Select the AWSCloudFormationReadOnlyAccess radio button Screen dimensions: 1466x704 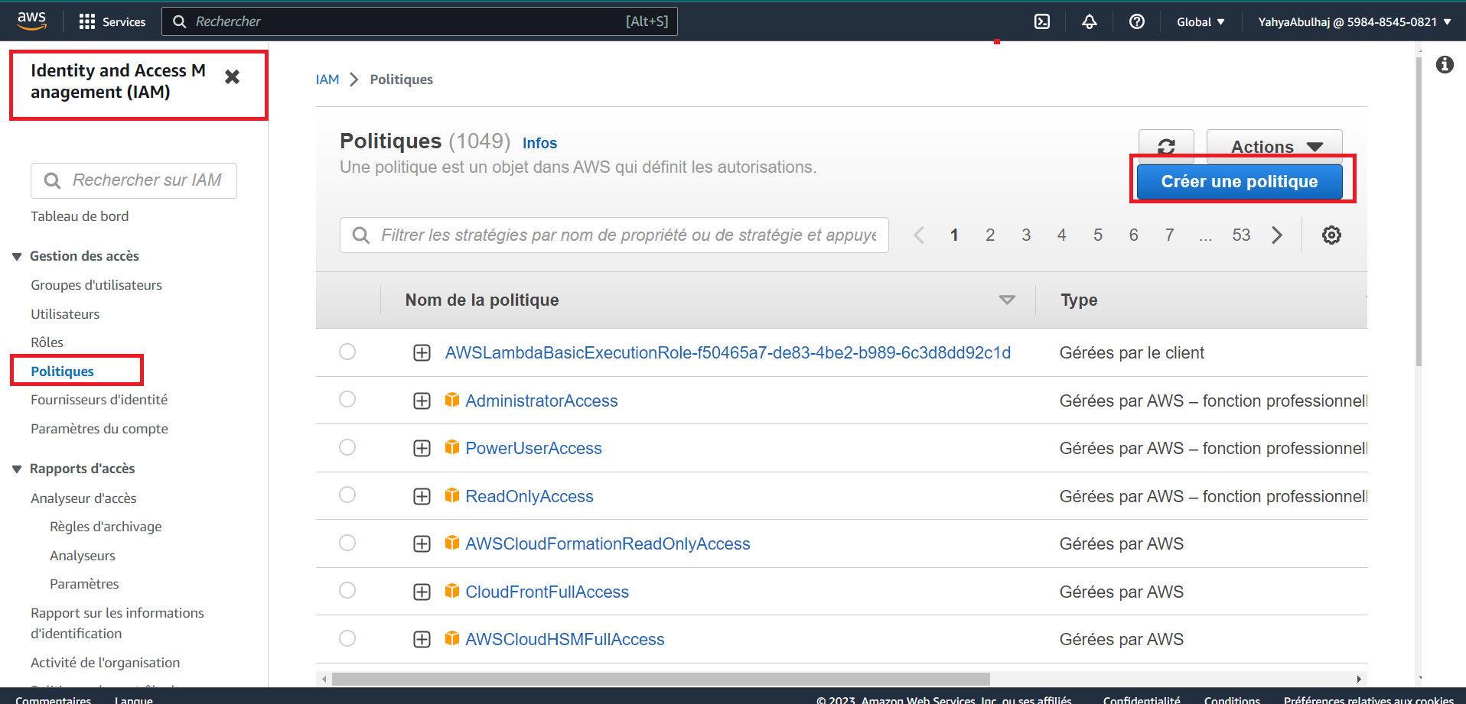click(x=347, y=543)
